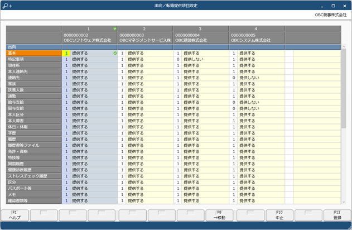Select the ストレスチェック履歴 row header
Image resolution: width=352 pixels, height=230 pixels.
33,176
